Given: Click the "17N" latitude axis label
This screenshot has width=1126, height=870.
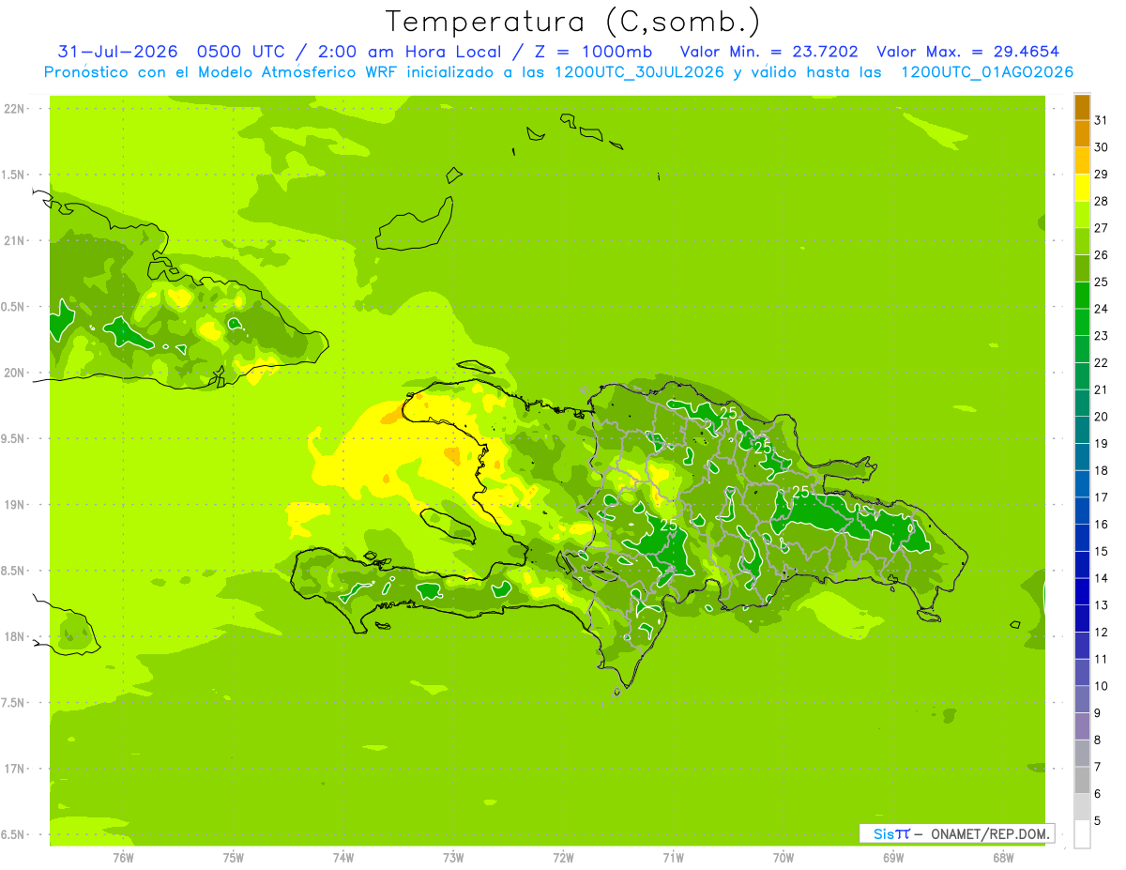Looking at the screenshot, I should click(14, 769).
